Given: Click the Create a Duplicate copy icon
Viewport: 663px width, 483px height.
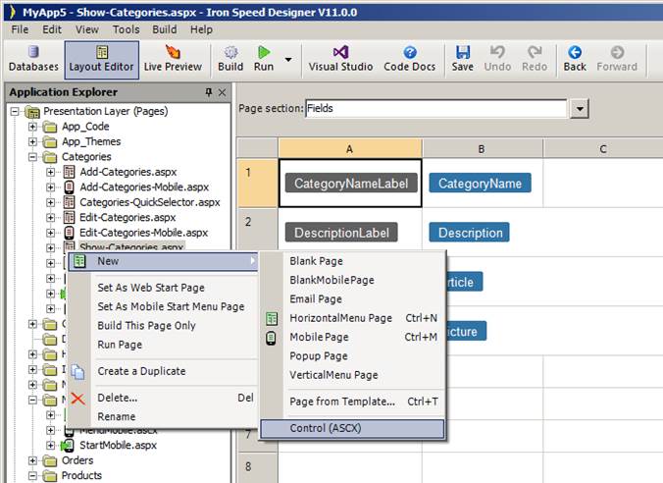Looking at the screenshot, I should click(77, 372).
